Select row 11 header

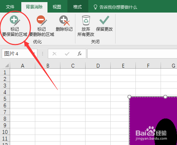[x=5, y=138]
